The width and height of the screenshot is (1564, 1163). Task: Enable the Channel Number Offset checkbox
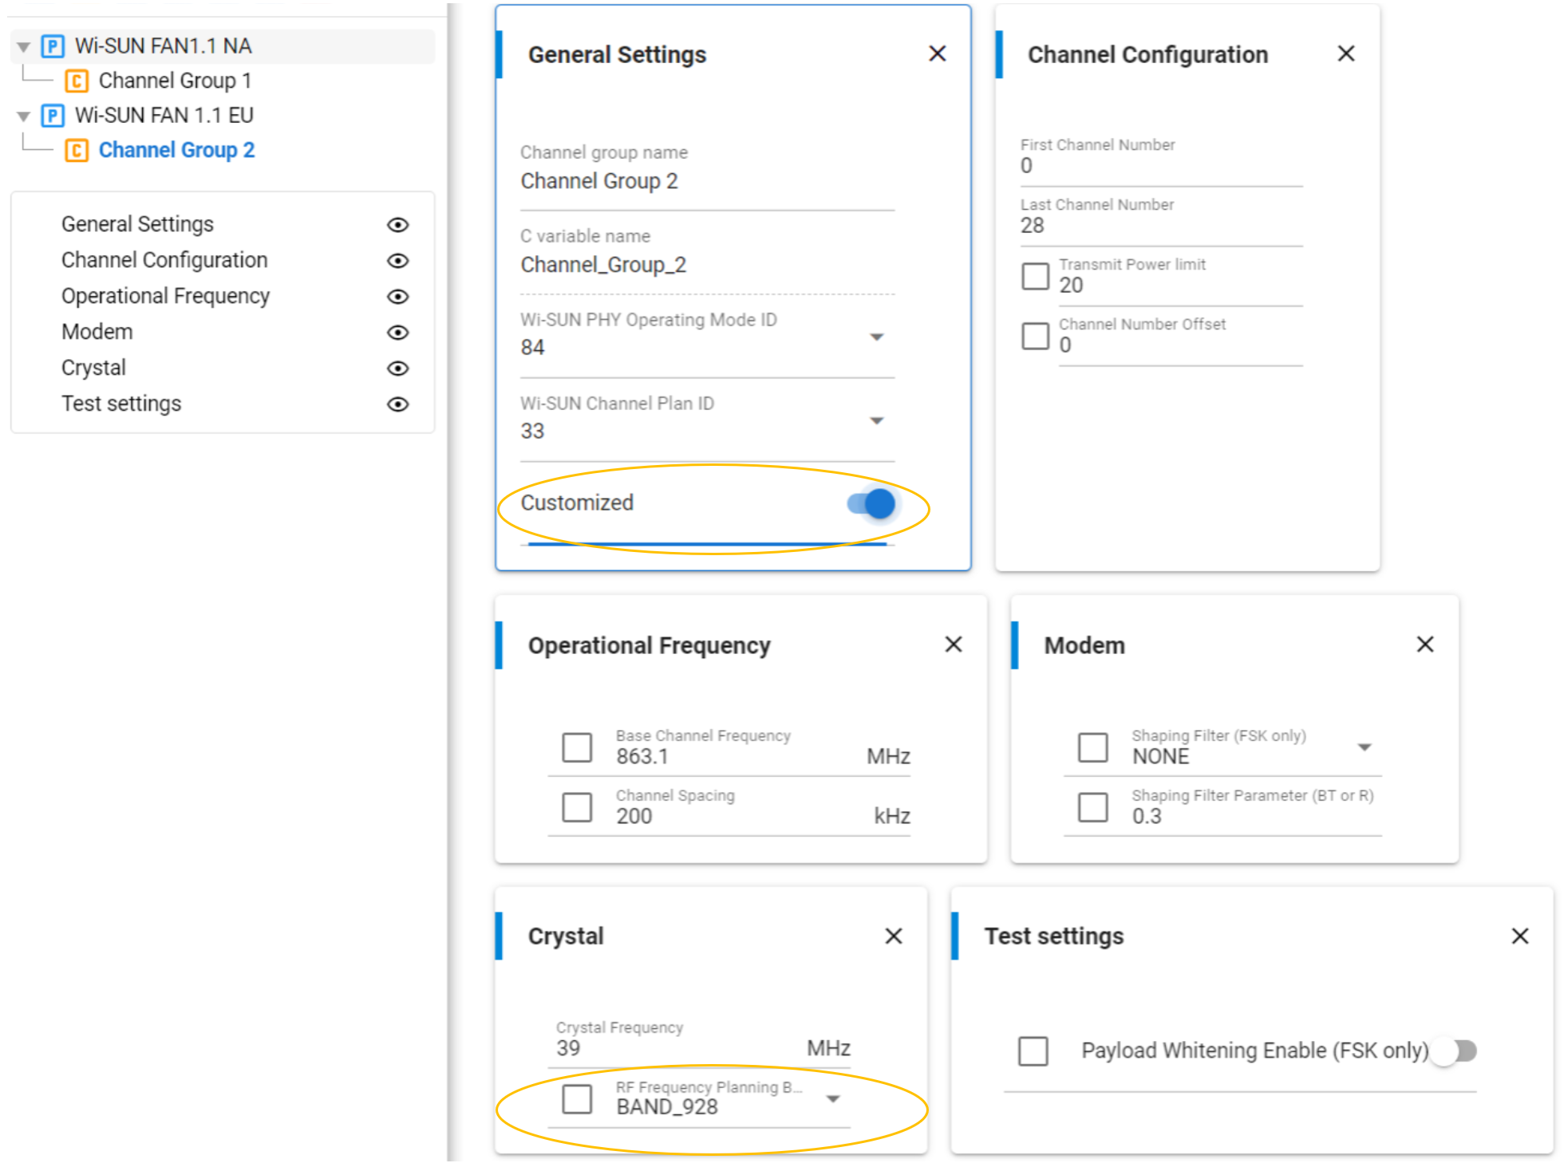tap(1036, 336)
